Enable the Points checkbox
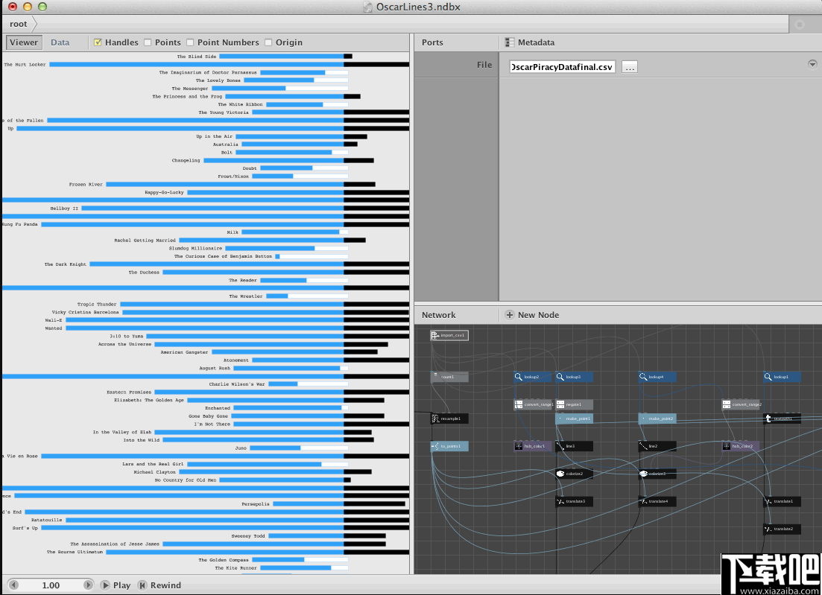This screenshot has width=822, height=595. pyautogui.click(x=148, y=42)
